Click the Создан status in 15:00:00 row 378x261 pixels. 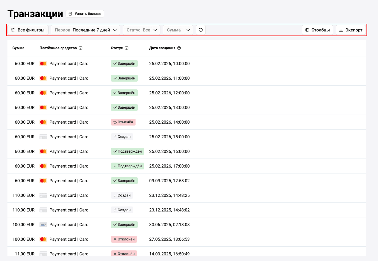click(122, 137)
